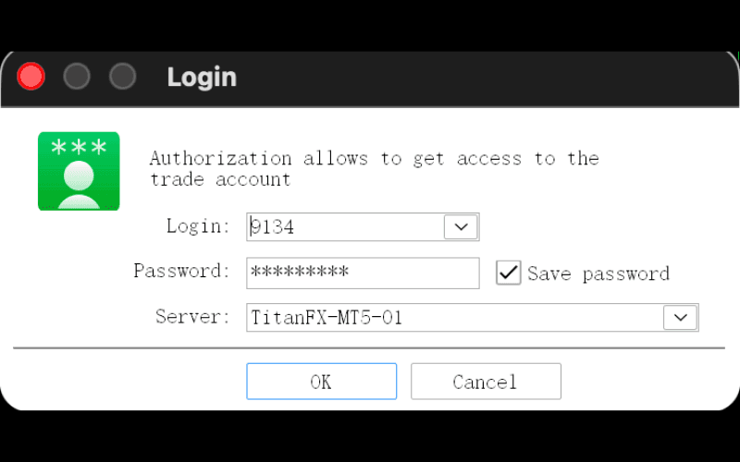Tick the Save password checkbox

click(x=508, y=273)
